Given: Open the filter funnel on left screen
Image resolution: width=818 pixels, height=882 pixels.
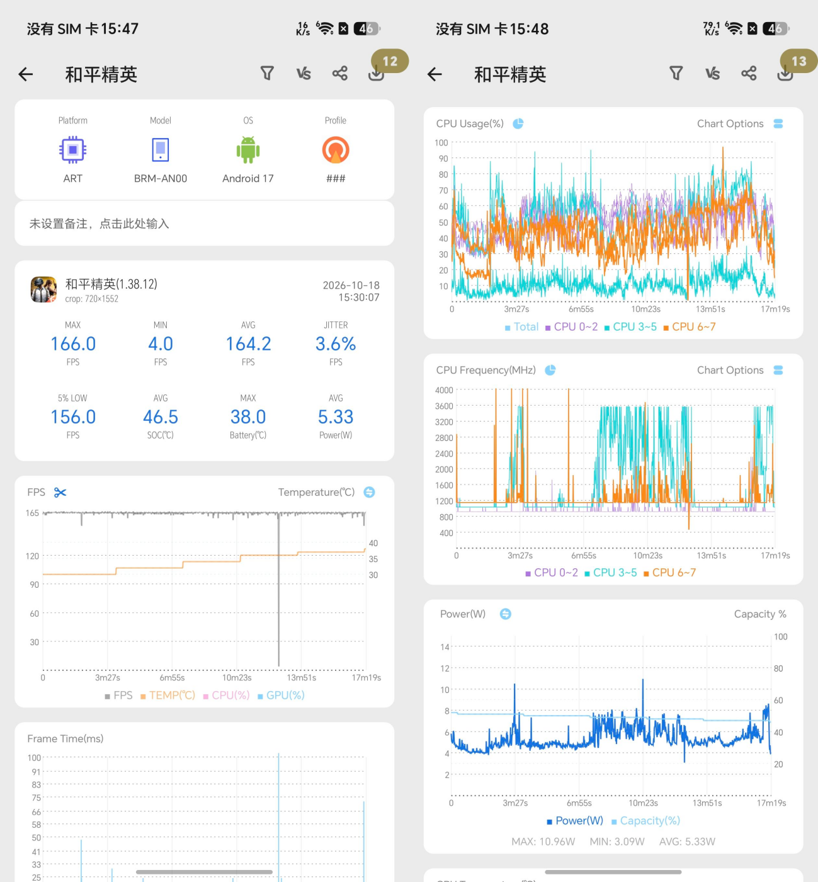Looking at the screenshot, I should pyautogui.click(x=267, y=74).
